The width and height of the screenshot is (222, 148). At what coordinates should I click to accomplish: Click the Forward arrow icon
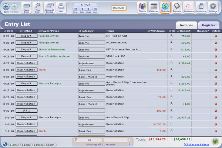pos(14,7)
